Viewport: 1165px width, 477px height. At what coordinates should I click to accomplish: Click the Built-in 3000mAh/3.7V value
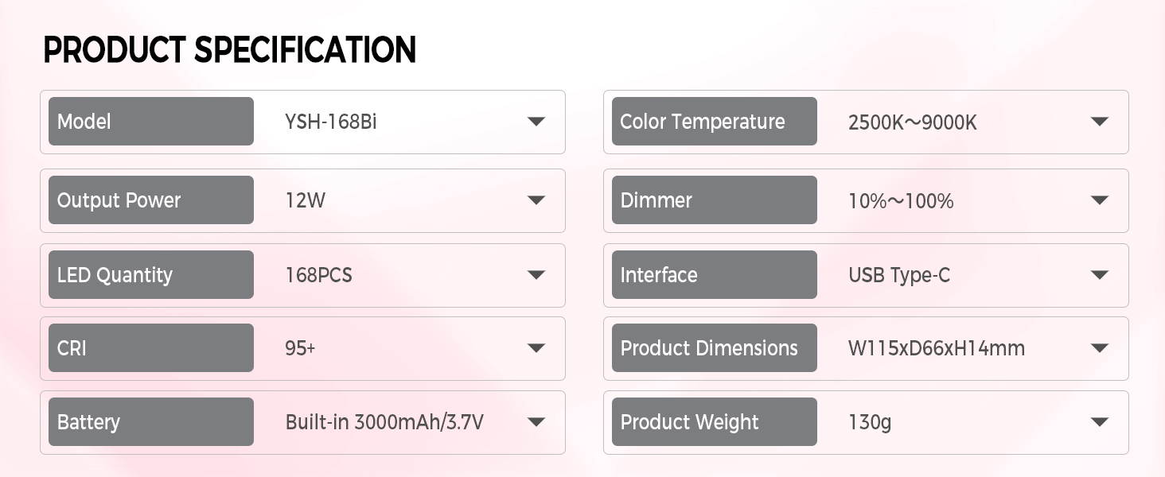coord(384,422)
